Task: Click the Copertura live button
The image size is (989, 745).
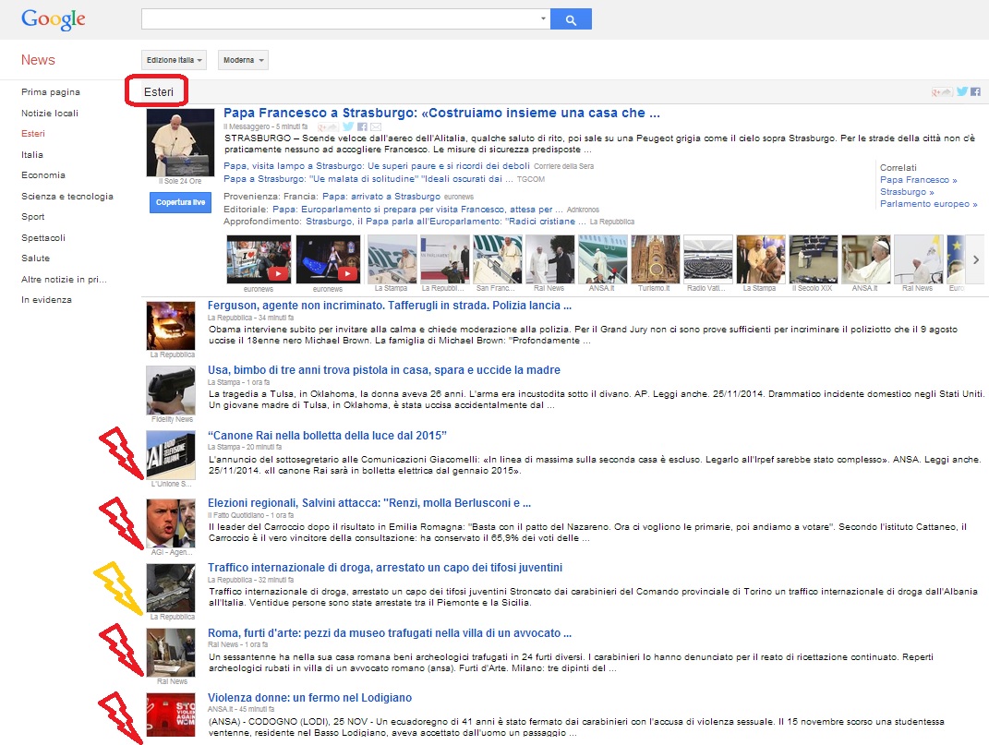Action: [180, 202]
